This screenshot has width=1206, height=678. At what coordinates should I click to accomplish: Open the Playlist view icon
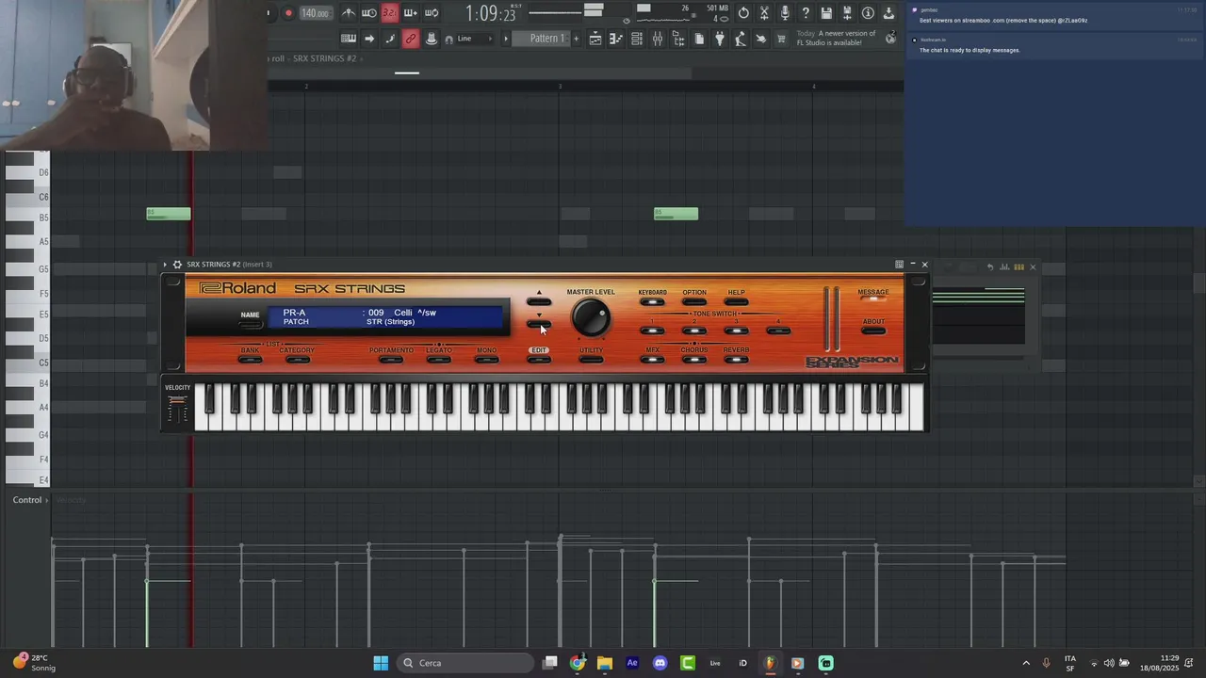[595, 39]
